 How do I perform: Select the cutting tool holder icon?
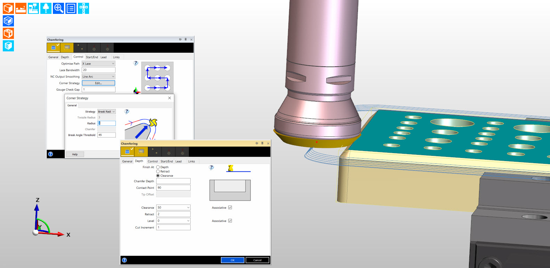tap(46, 8)
